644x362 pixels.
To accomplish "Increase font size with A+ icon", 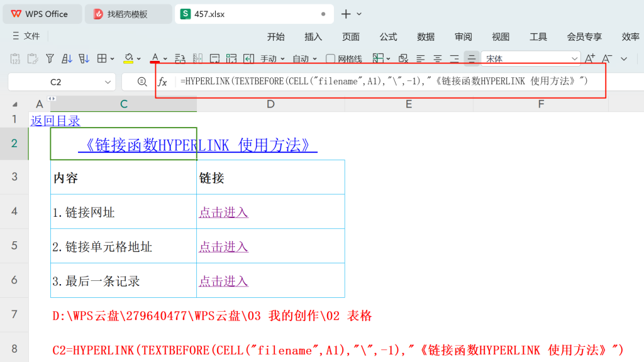I will click(590, 58).
